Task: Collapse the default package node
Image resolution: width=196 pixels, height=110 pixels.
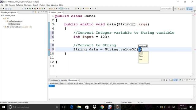Action: pyautogui.click(x=5, y=21)
